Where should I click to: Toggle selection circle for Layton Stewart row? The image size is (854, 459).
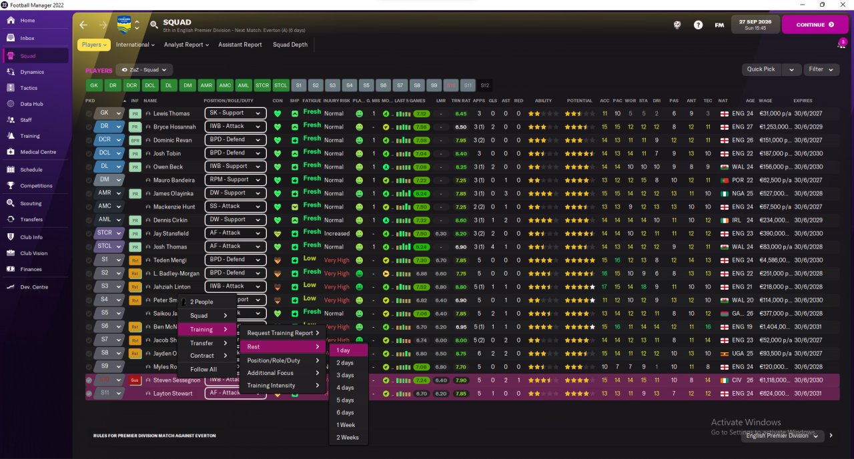(x=89, y=393)
